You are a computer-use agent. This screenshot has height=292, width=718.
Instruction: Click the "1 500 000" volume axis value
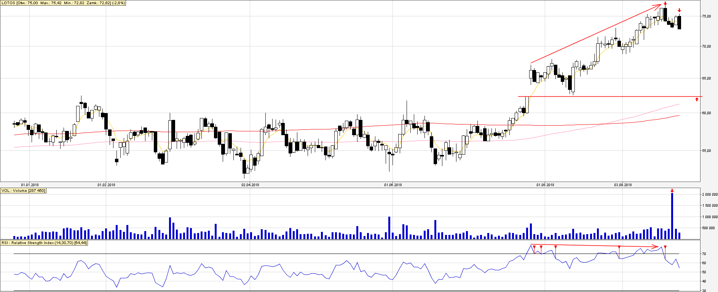(710, 206)
